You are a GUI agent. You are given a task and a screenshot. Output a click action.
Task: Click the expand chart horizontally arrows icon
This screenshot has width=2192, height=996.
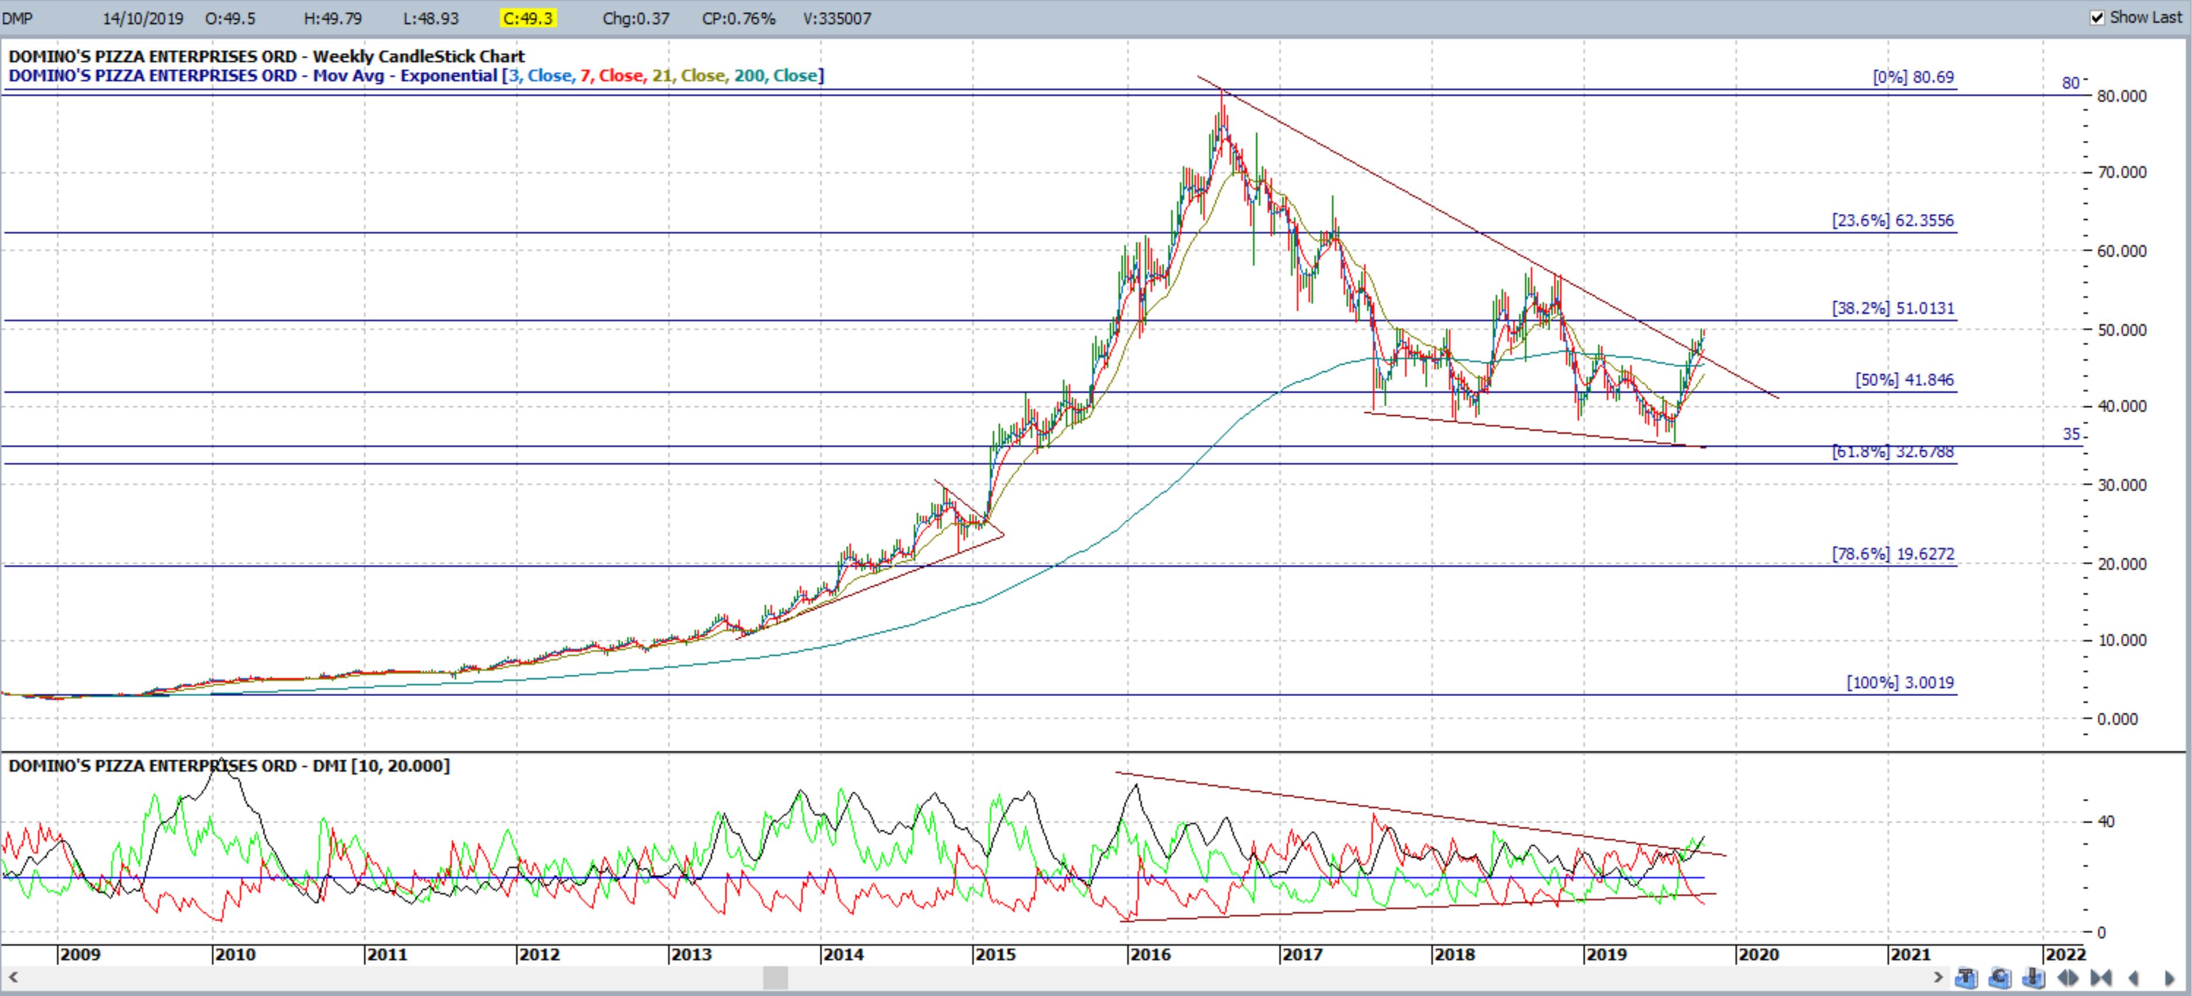coord(2068,978)
